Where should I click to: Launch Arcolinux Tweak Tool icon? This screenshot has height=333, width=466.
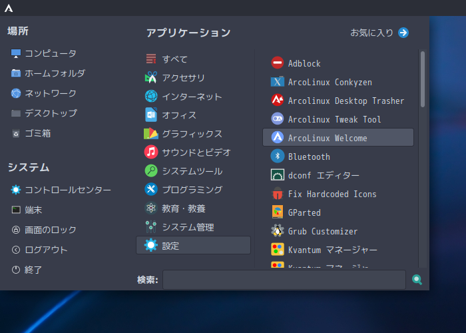[x=278, y=119]
